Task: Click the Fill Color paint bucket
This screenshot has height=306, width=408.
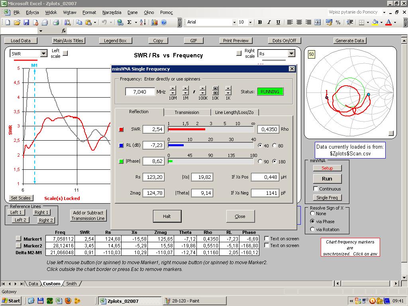Action: pos(375,22)
